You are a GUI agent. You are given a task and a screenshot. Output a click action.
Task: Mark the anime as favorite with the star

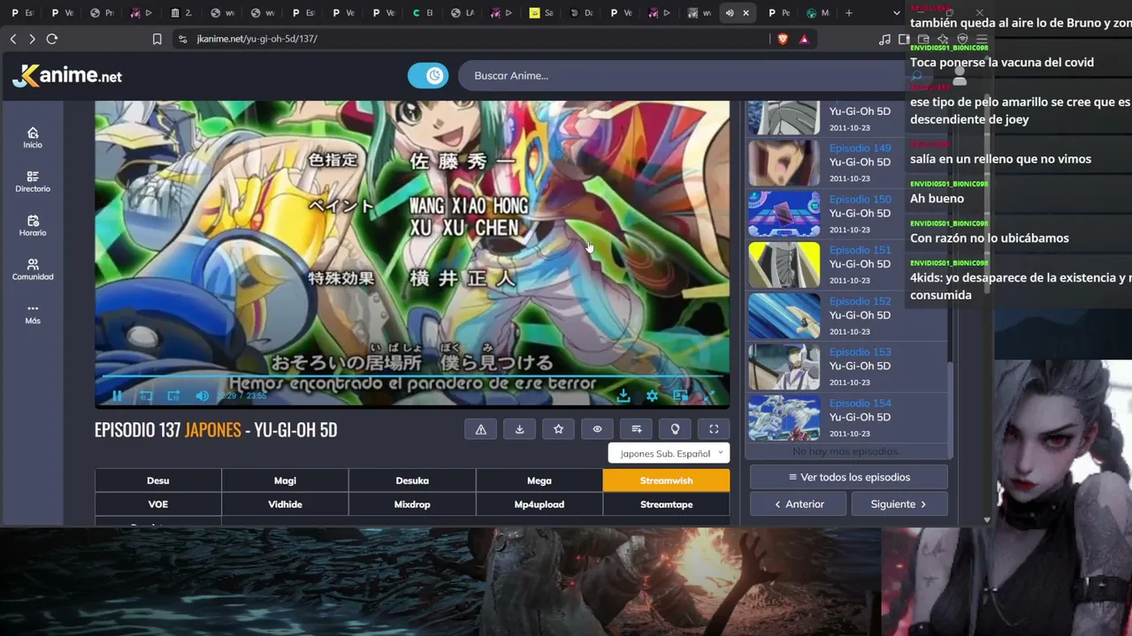click(559, 429)
